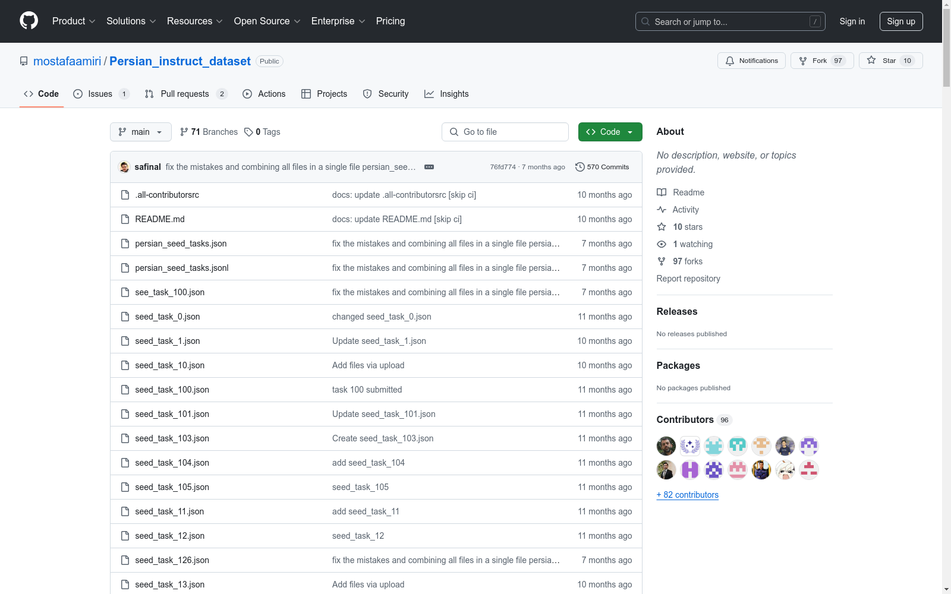Click the file icon beside .all-contributorsrc

125,195
